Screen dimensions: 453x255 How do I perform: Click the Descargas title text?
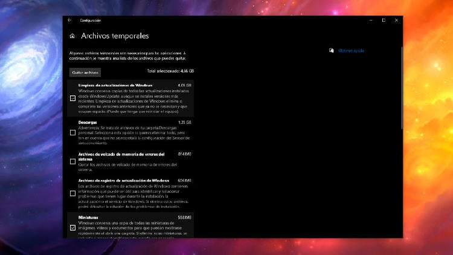click(88, 122)
